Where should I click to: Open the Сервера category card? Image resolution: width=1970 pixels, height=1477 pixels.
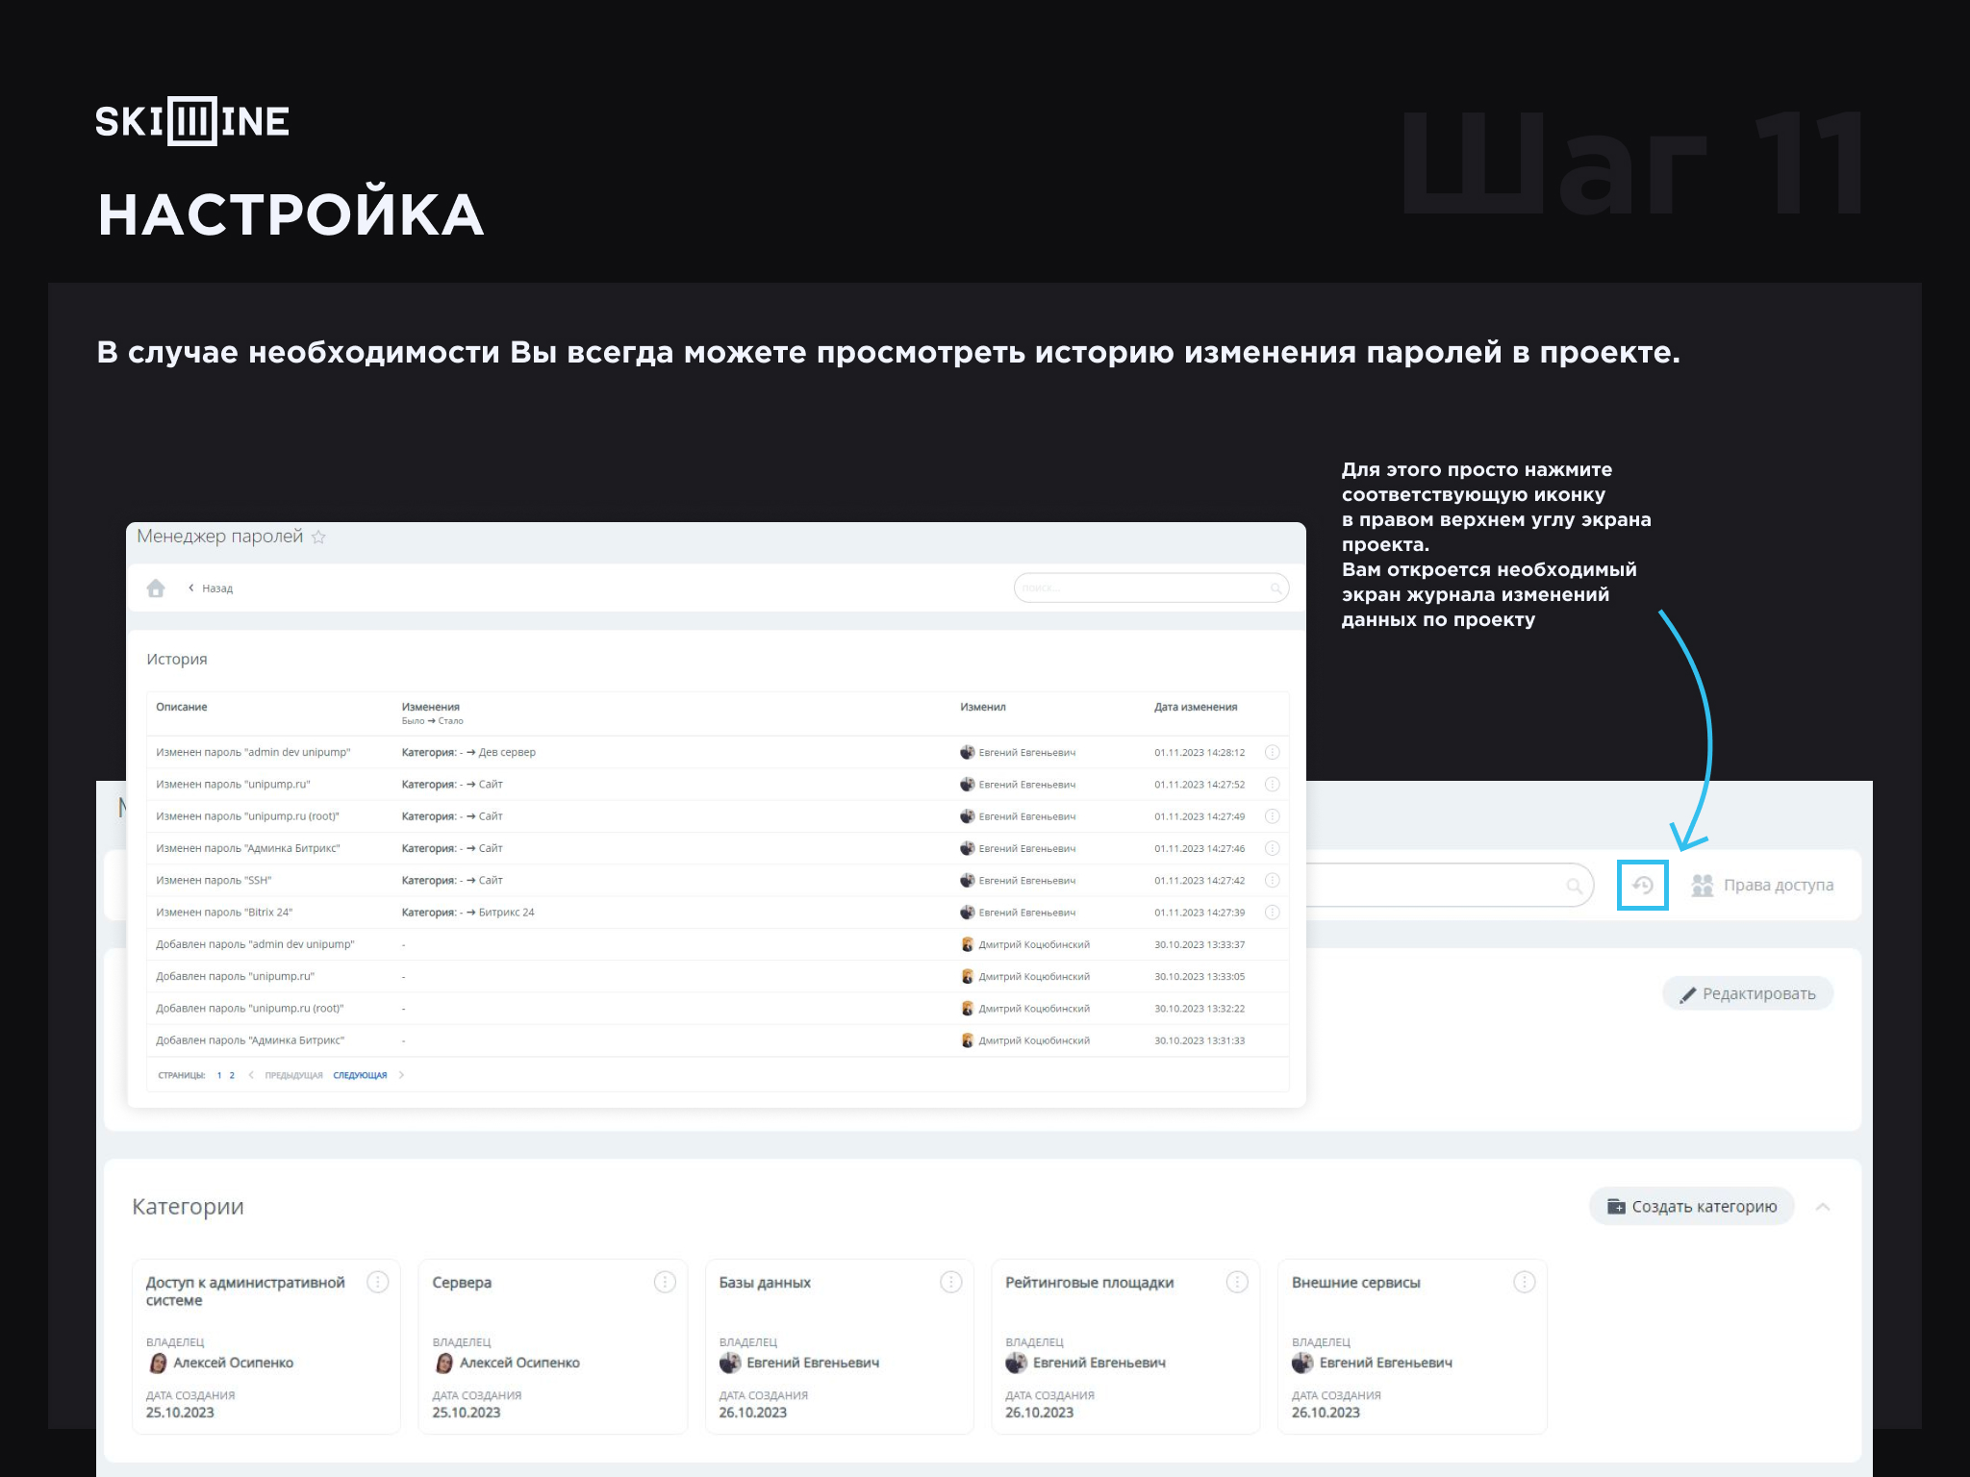coord(552,1346)
